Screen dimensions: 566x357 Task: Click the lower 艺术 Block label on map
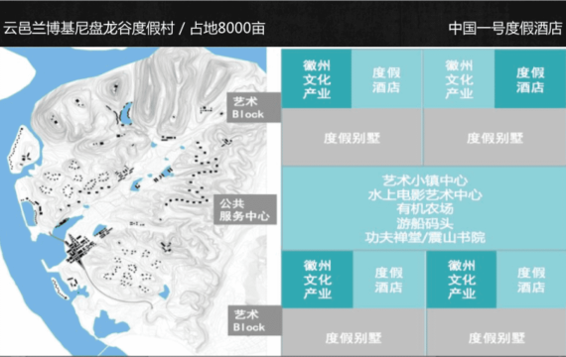click(x=254, y=320)
